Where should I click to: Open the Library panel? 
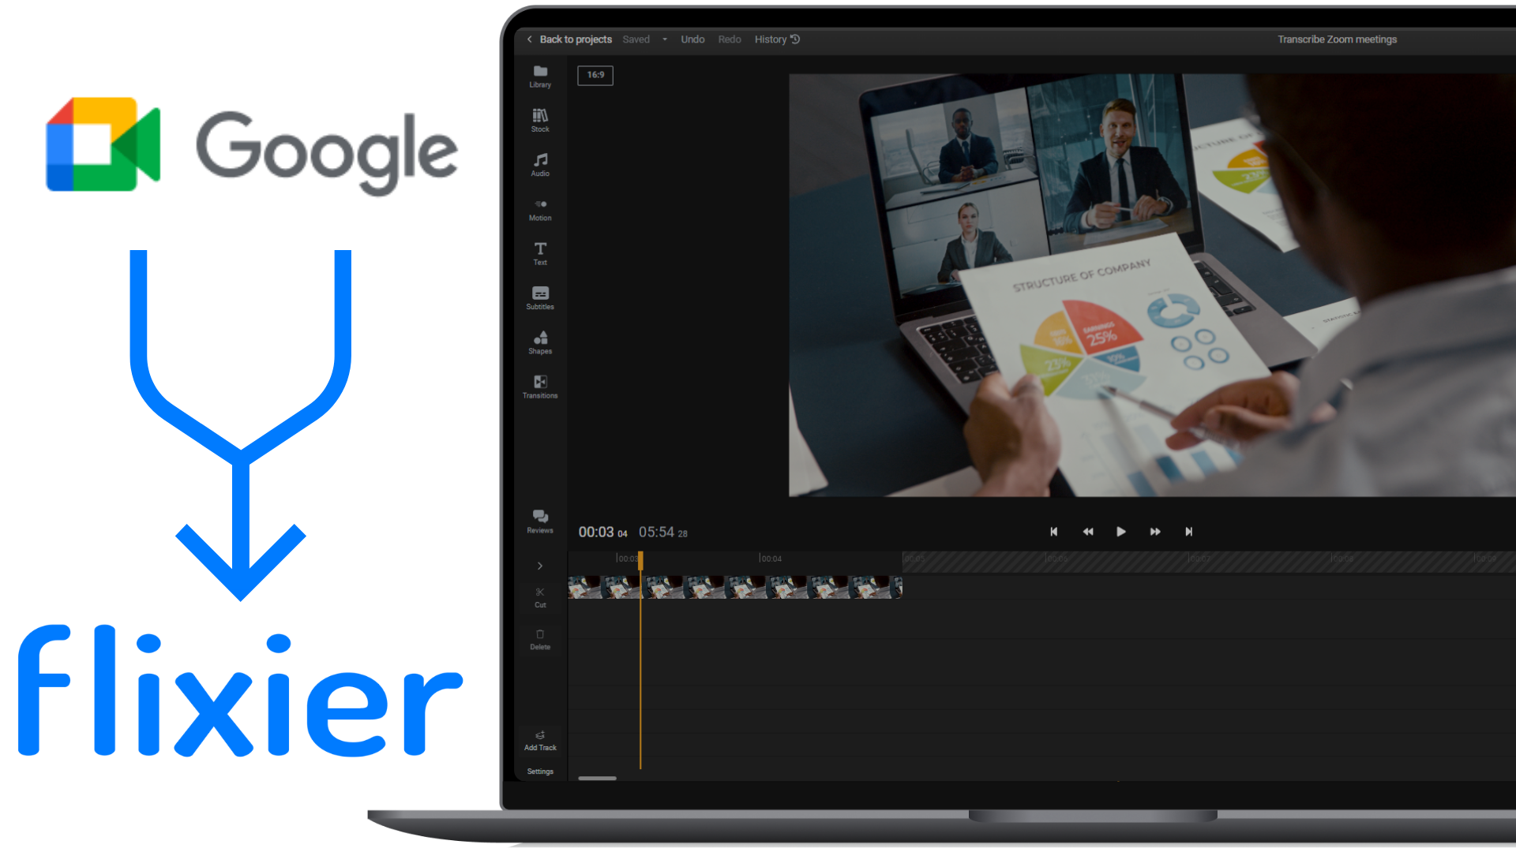(x=540, y=77)
